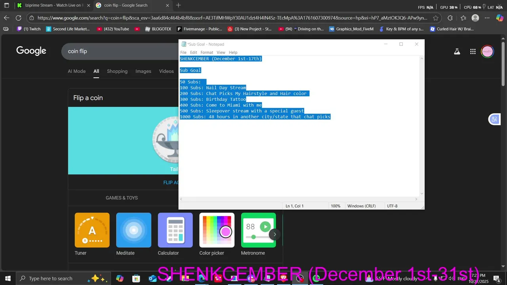Select the AI Mode search tab

click(76, 71)
